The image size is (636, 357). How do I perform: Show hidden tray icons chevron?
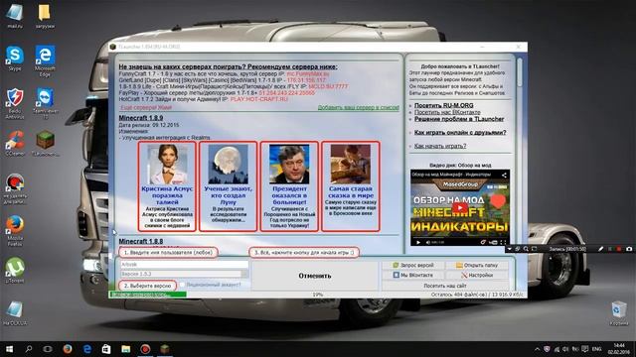[538, 348]
